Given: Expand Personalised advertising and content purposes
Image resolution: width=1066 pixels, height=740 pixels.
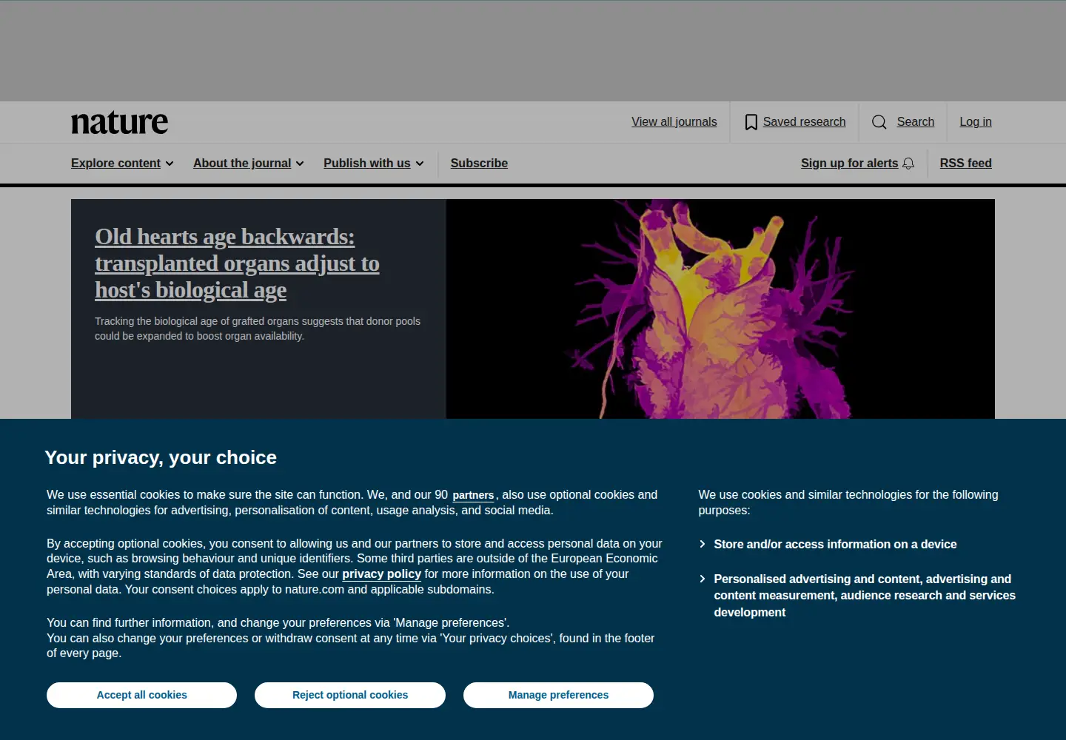Looking at the screenshot, I should pos(857,596).
